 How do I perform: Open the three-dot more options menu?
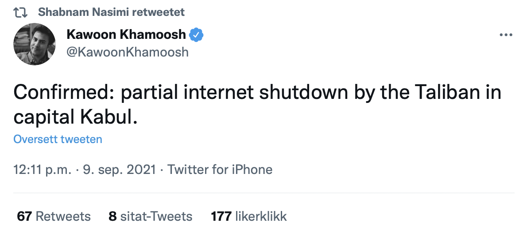(x=506, y=34)
